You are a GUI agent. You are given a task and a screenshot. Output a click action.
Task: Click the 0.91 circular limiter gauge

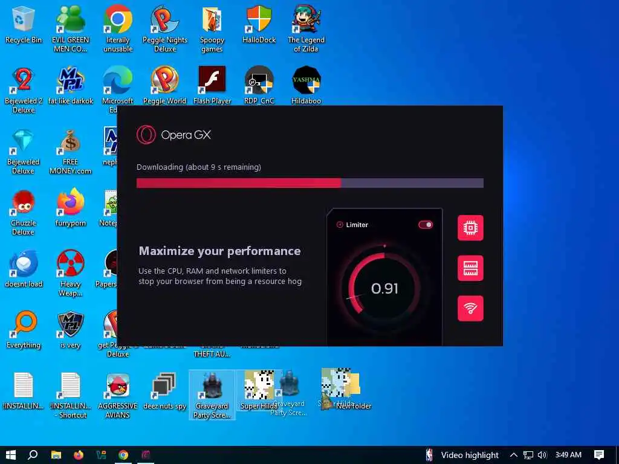[x=384, y=288]
